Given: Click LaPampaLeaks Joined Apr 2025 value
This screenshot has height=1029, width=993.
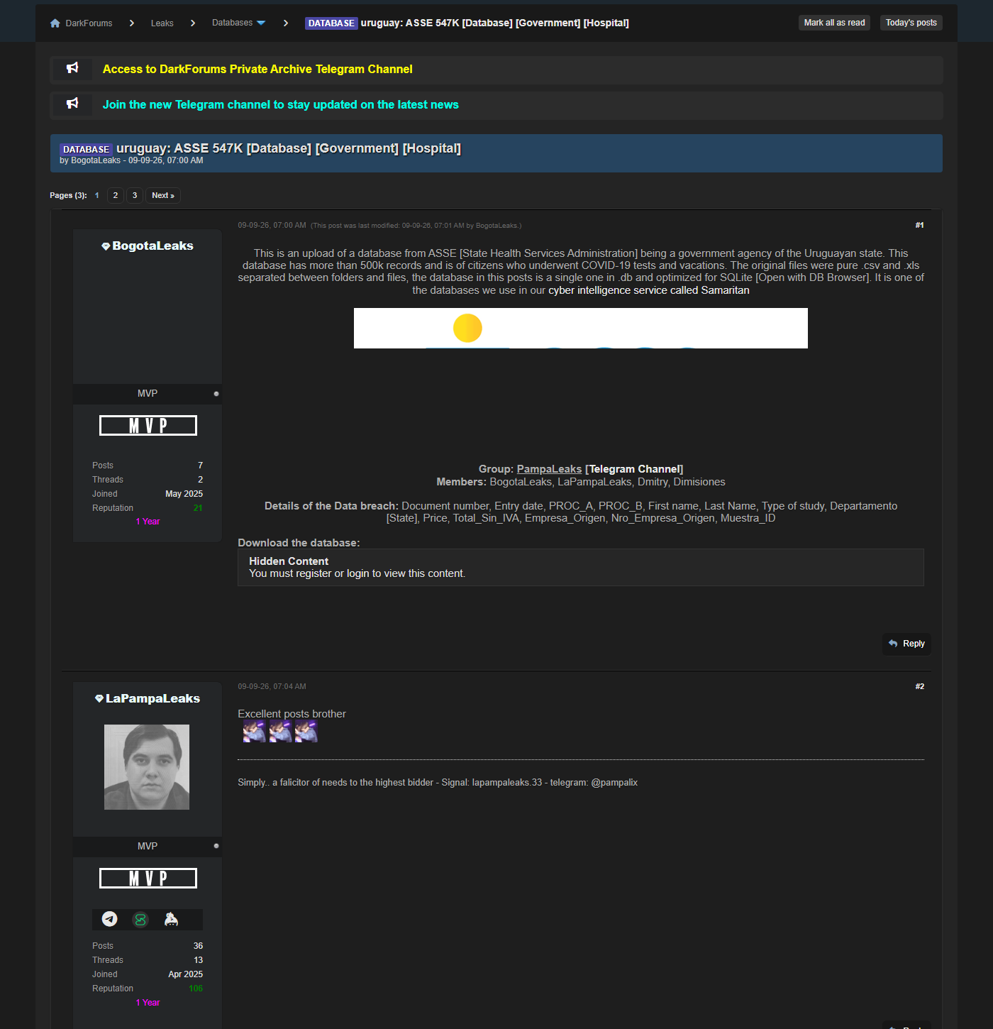Looking at the screenshot, I should coord(185,974).
